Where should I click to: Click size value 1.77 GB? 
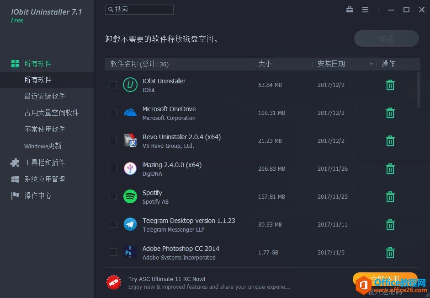268,252
